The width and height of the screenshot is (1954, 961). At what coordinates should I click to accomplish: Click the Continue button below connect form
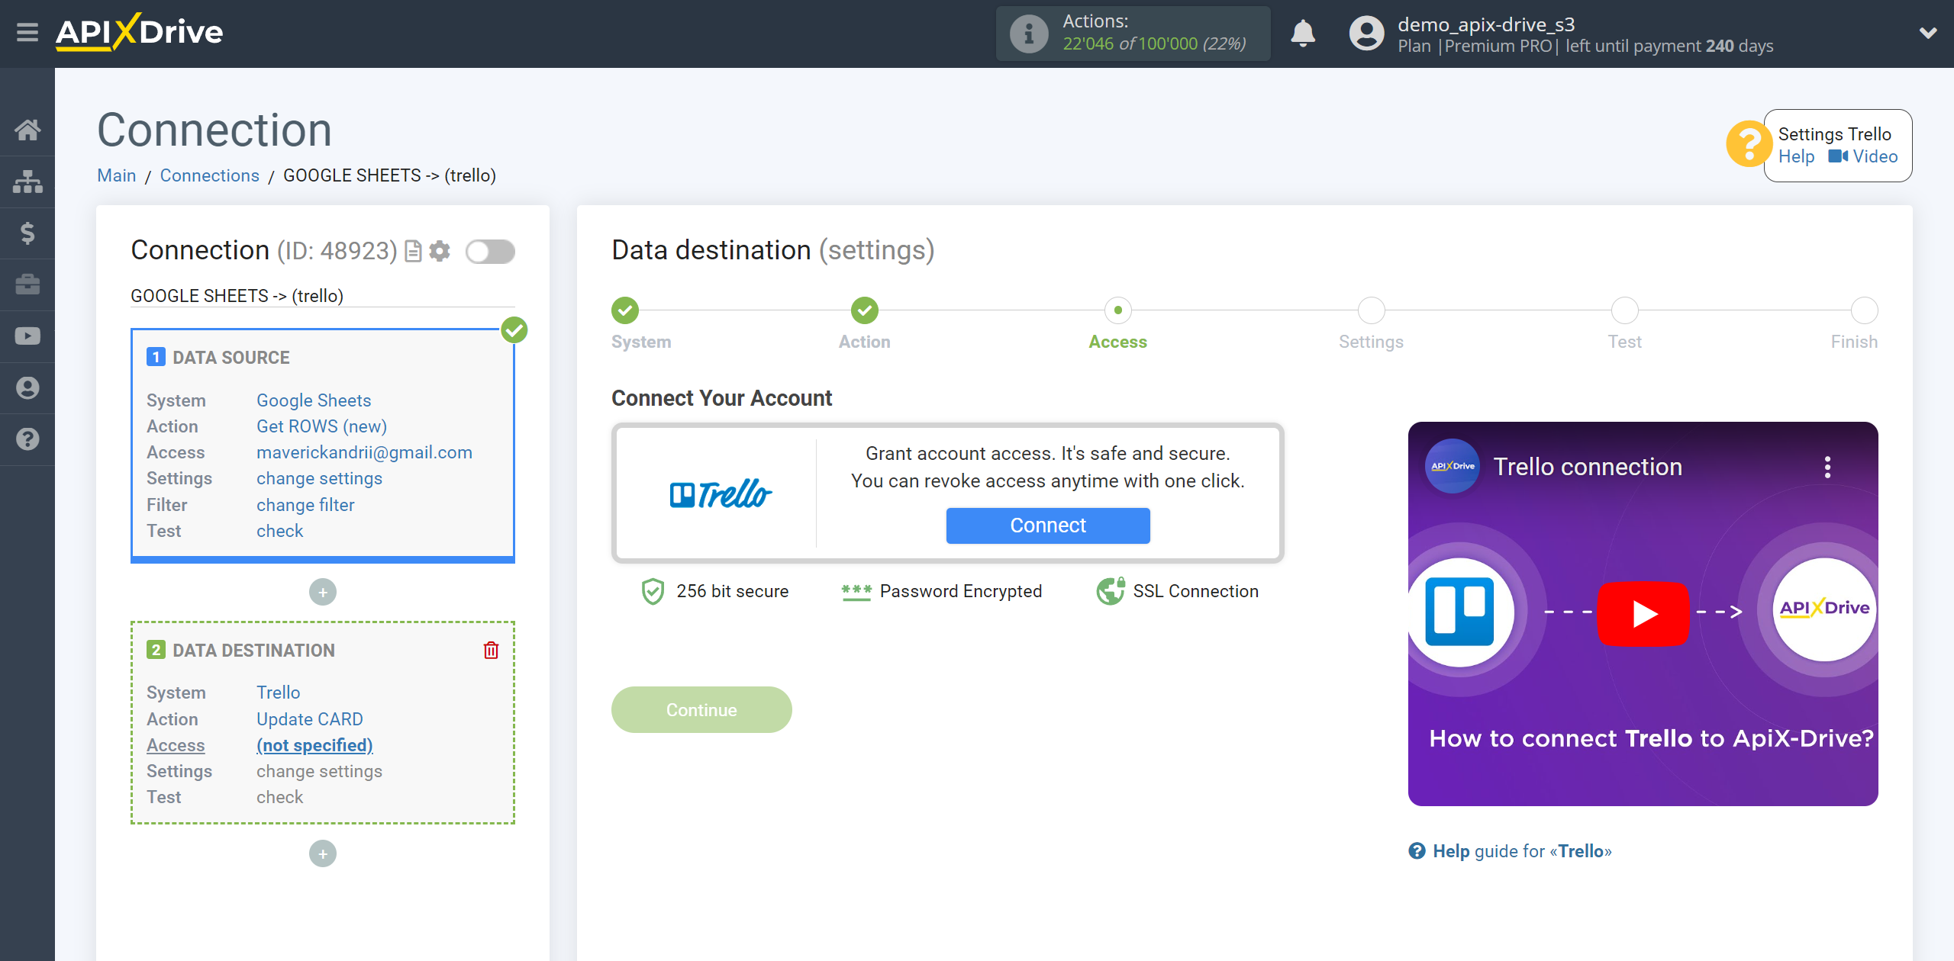coord(701,709)
